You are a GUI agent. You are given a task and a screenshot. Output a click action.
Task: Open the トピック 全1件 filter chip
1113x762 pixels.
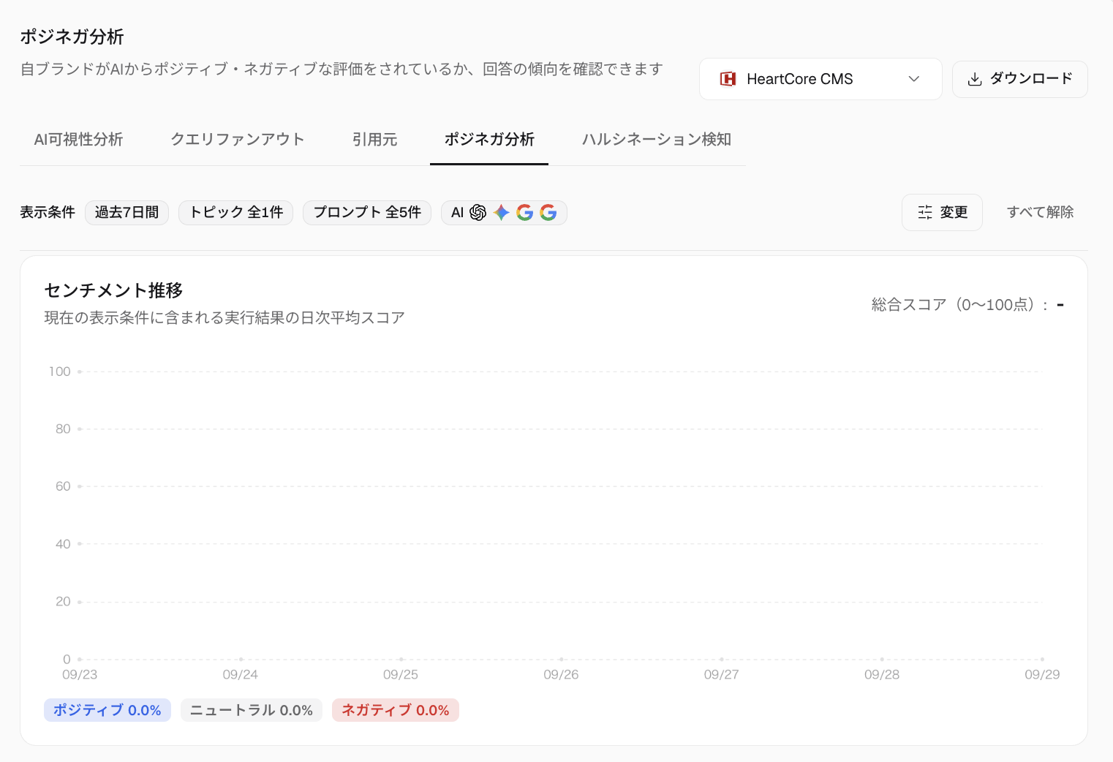[236, 212]
